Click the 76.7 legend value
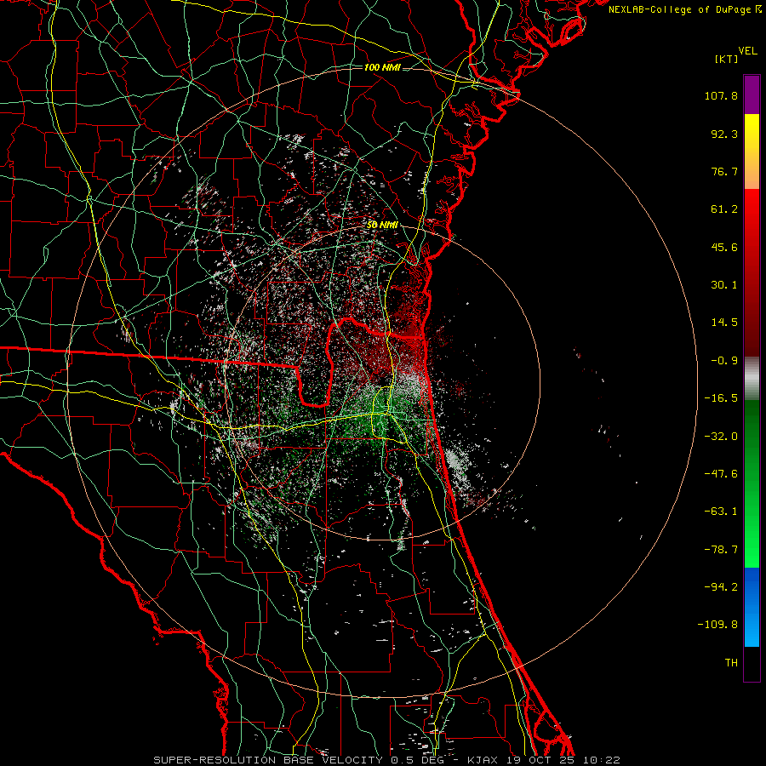766x766 pixels. [x=724, y=171]
